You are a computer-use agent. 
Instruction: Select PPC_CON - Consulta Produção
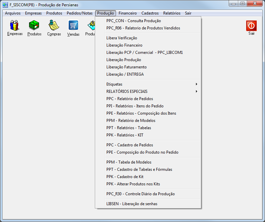coord(153,21)
